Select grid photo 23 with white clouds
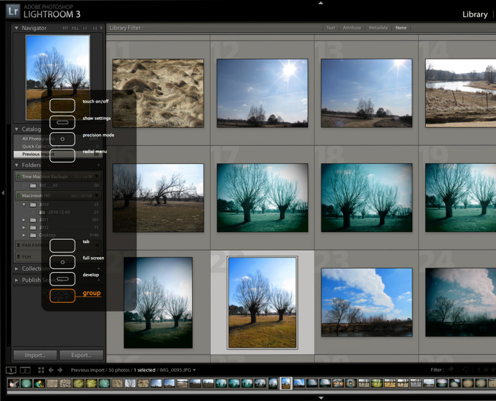Image resolution: width=496 pixels, height=401 pixels. pyautogui.click(x=367, y=302)
